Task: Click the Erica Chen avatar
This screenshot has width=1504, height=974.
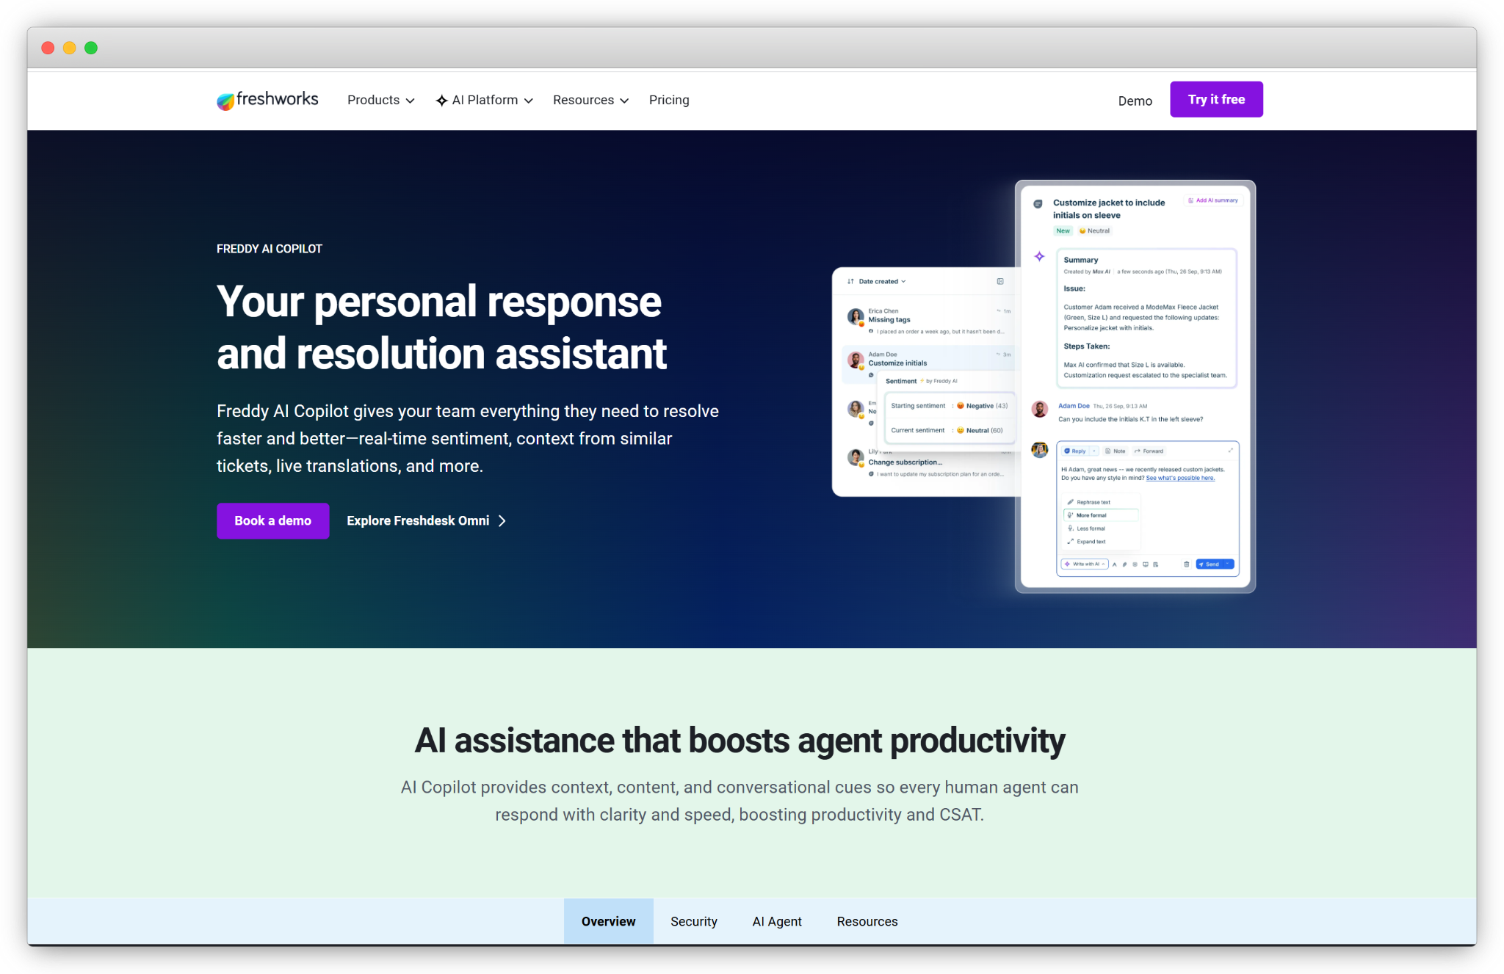Action: pyautogui.click(x=856, y=316)
